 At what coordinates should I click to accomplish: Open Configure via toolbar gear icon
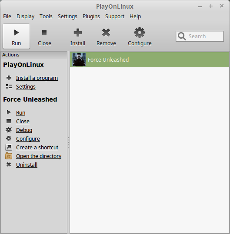(140, 33)
